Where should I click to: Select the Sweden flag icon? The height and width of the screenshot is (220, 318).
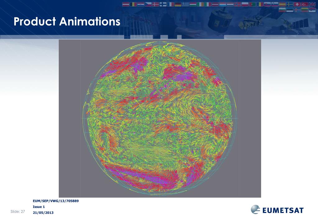pyautogui.click(x=290, y=4)
